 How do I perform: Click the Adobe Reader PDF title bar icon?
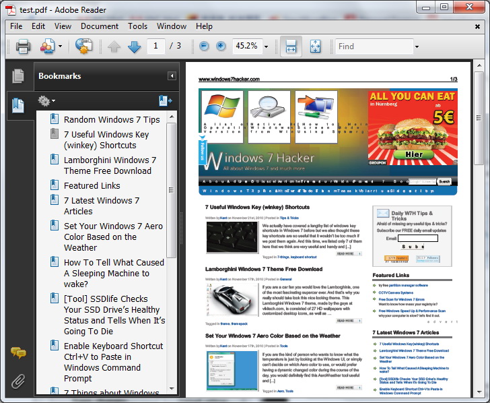tap(11, 9)
